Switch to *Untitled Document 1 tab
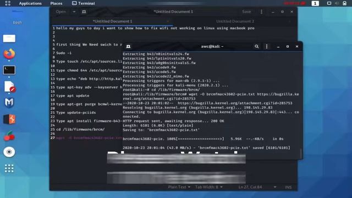Image resolution: width=352 pixels, height=198 pixels. tap(112, 21)
